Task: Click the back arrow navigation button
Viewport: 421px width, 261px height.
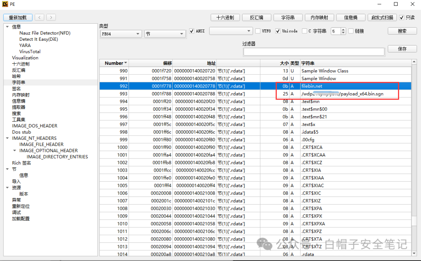Action: pyautogui.click(x=39, y=17)
